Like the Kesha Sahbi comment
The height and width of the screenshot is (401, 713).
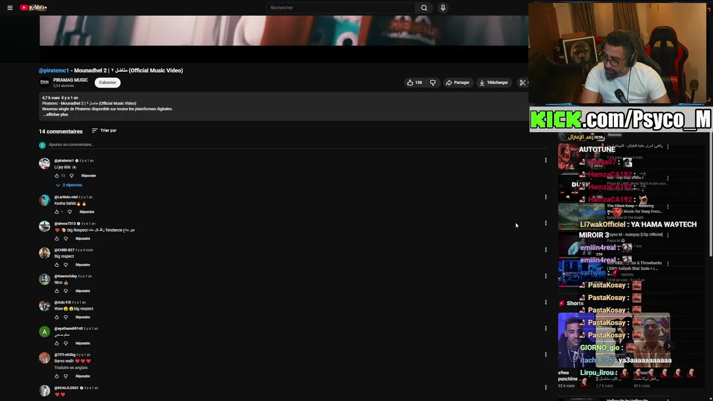click(56, 212)
